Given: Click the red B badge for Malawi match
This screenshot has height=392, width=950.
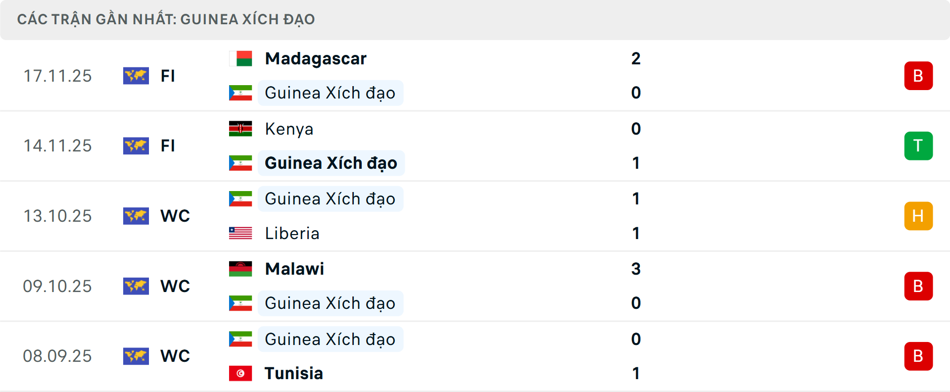Looking at the screenshot, I should point(918,286).
